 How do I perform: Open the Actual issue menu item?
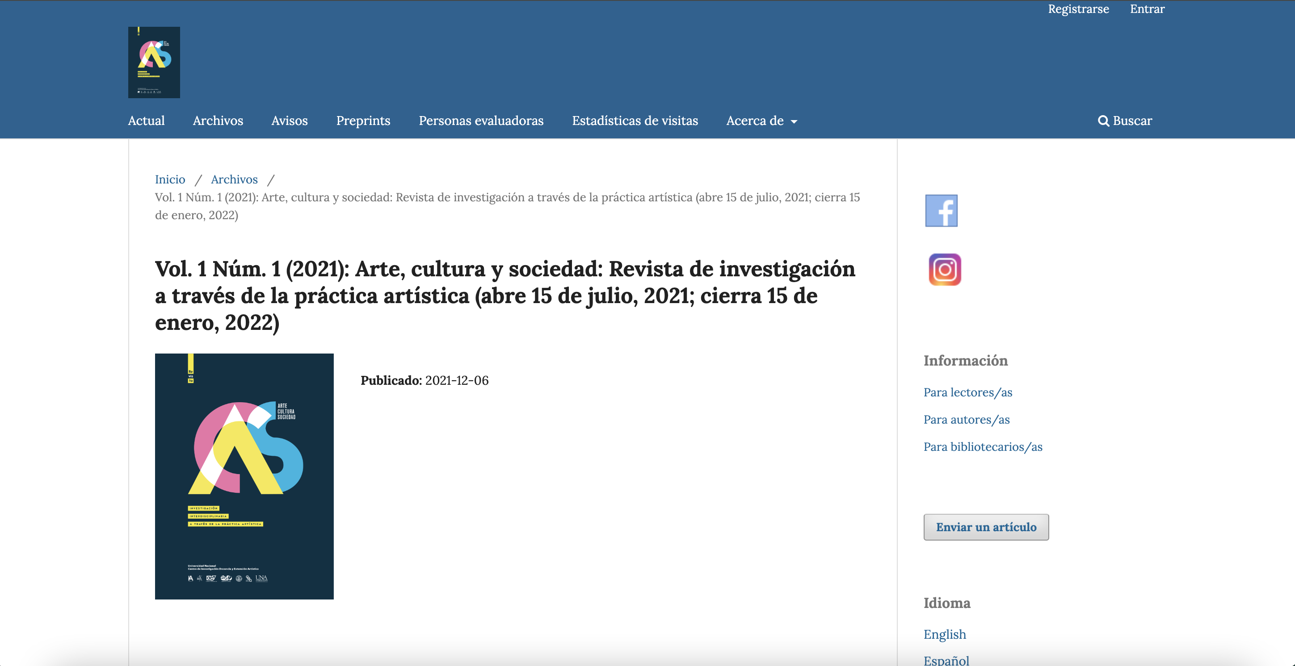[x=146, y=121]
